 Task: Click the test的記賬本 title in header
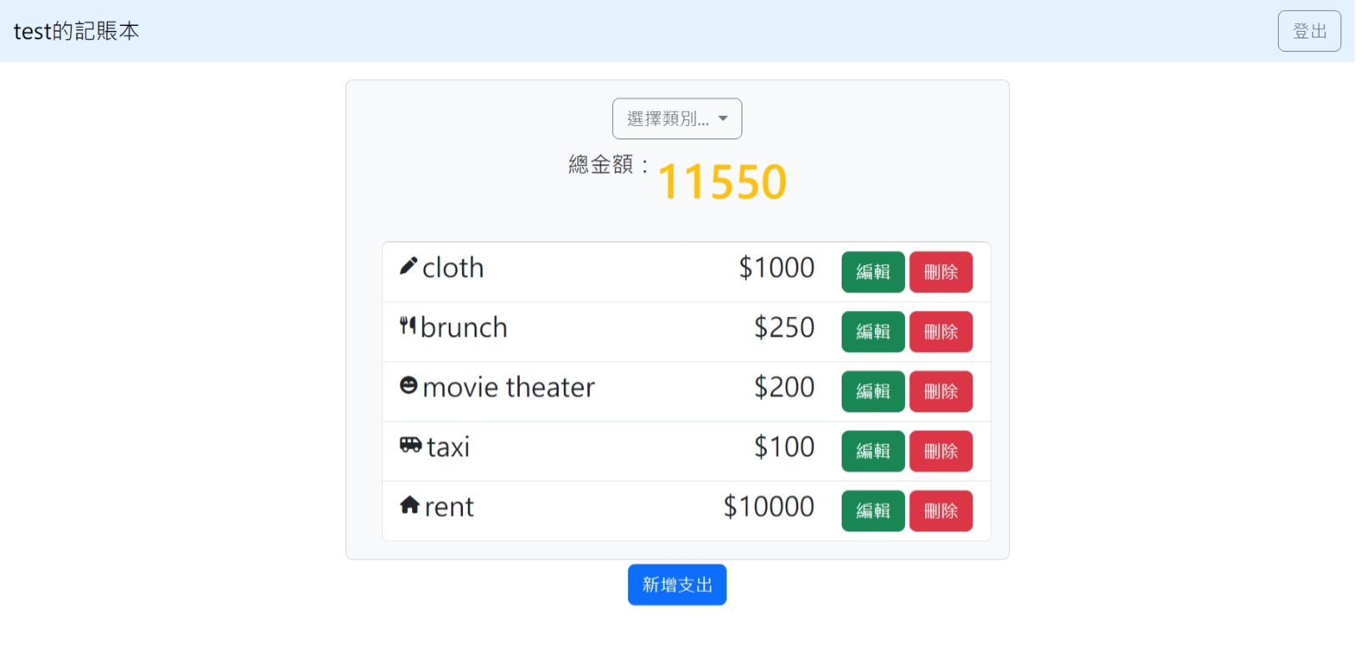(76, 32)
